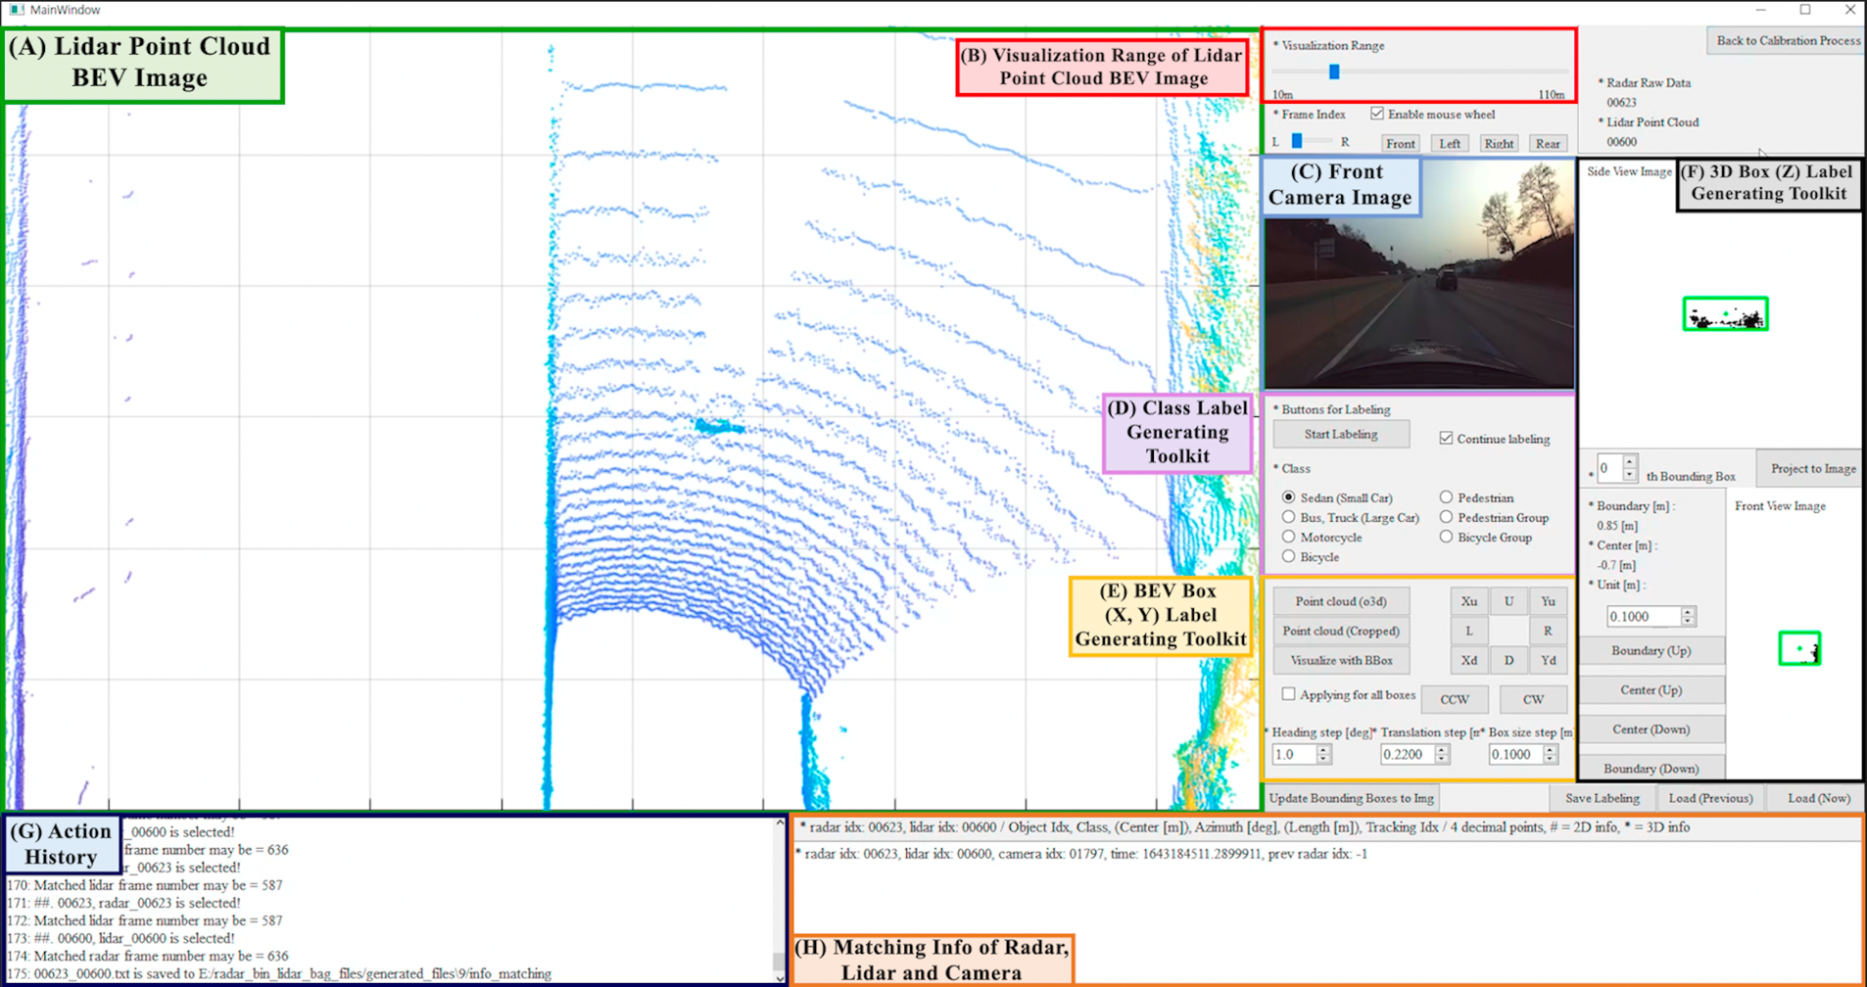Toggle Enable mouse wheel checkbox

click(x=1377, y=114)
